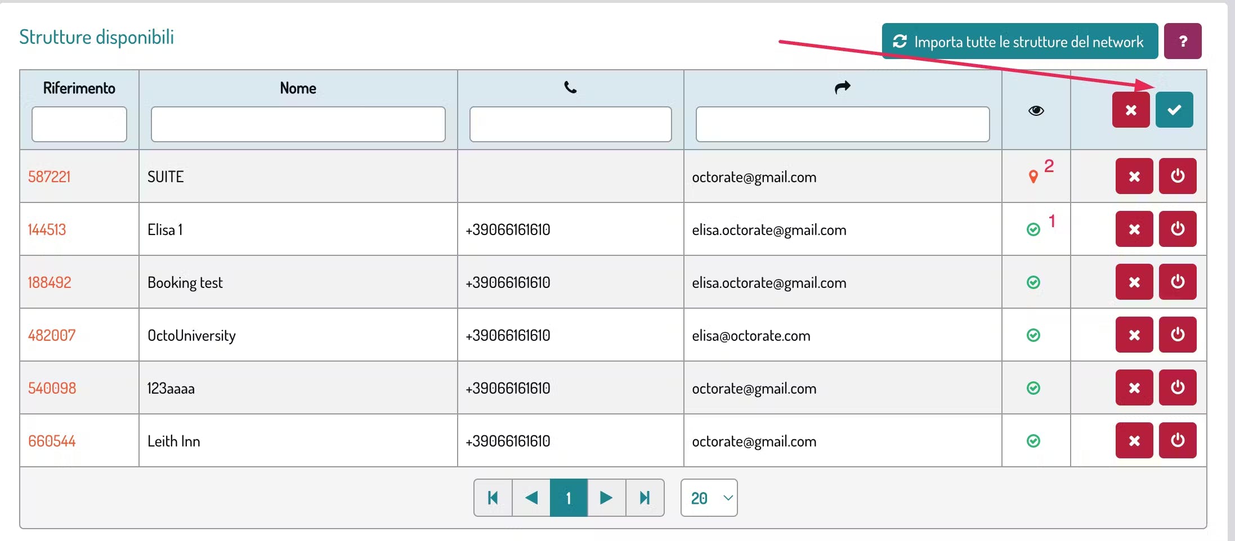
Task: Open the rows-per-page dropdown showing 20
Action: pyautogui.click(x=709, y=498)
